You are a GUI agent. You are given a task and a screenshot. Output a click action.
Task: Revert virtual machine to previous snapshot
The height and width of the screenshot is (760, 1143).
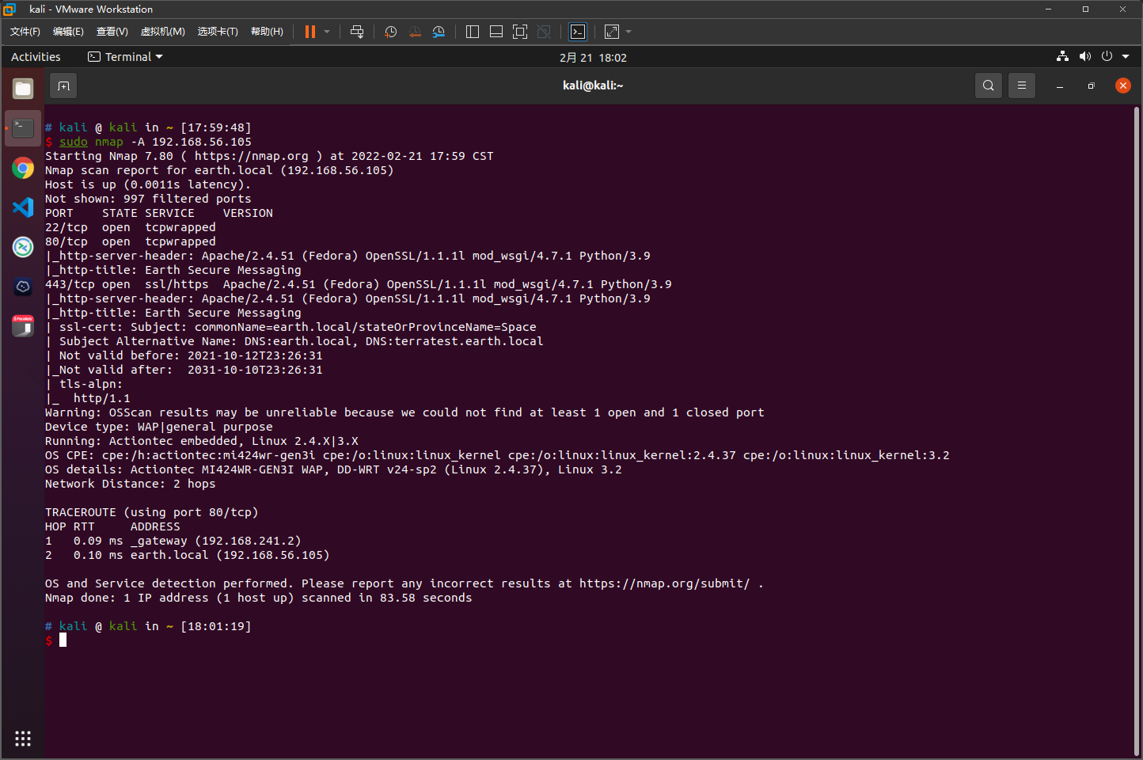(415, 32)
